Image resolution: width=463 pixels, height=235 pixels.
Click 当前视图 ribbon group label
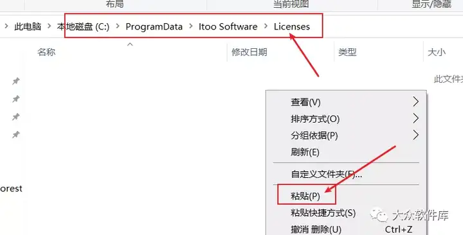point(291,4)
